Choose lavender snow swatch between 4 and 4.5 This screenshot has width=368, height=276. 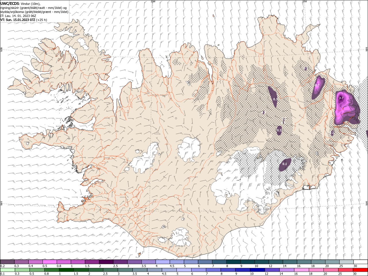[162, 262]
